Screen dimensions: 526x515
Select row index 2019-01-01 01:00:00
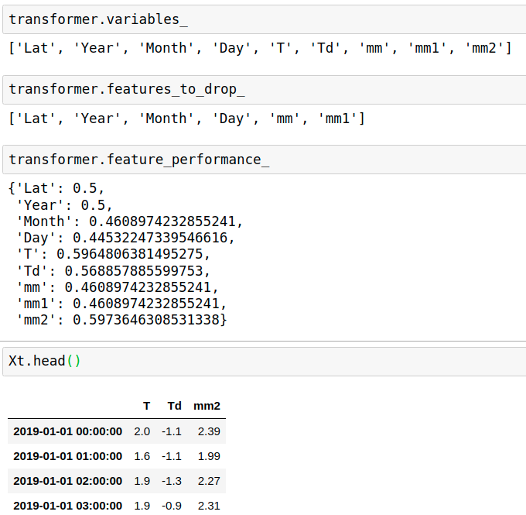click(67, 456)
